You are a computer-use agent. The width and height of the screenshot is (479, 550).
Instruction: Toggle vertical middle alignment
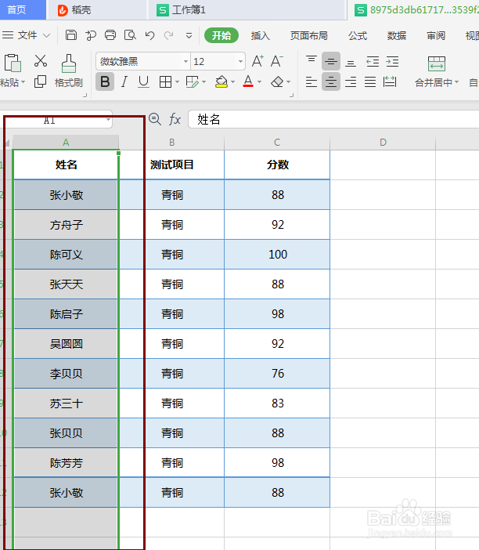point(331,61)
